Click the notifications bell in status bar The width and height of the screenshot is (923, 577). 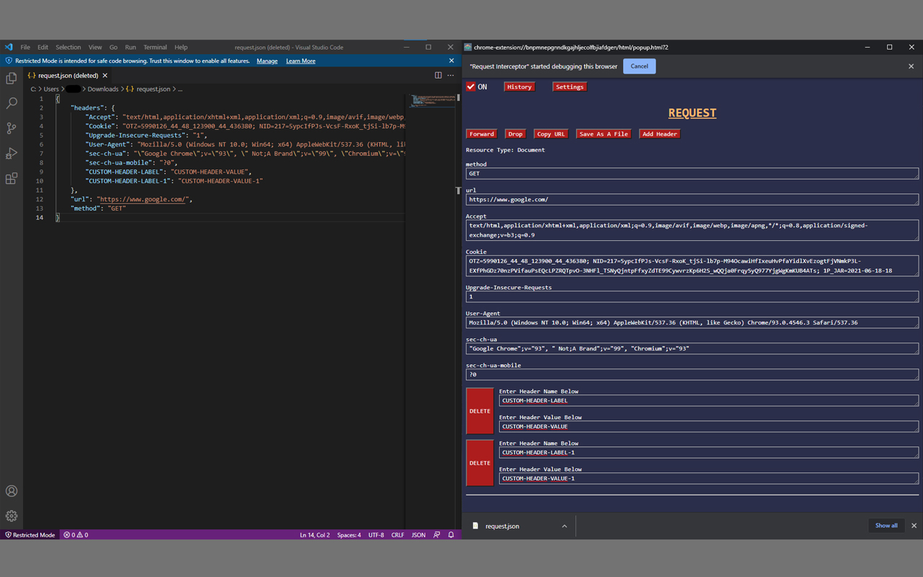point(451,535)
